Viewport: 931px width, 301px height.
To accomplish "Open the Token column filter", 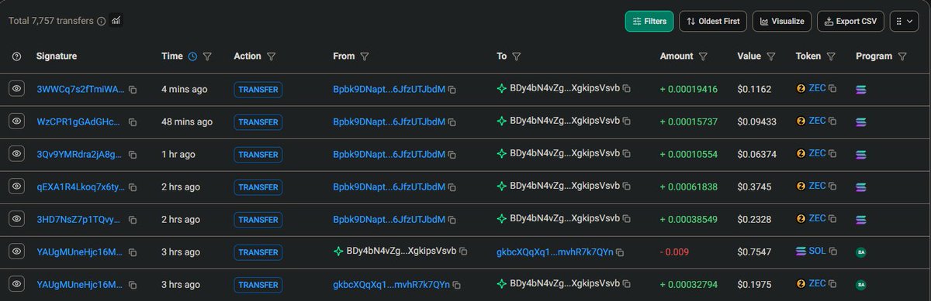I will (x=831, y=56).
